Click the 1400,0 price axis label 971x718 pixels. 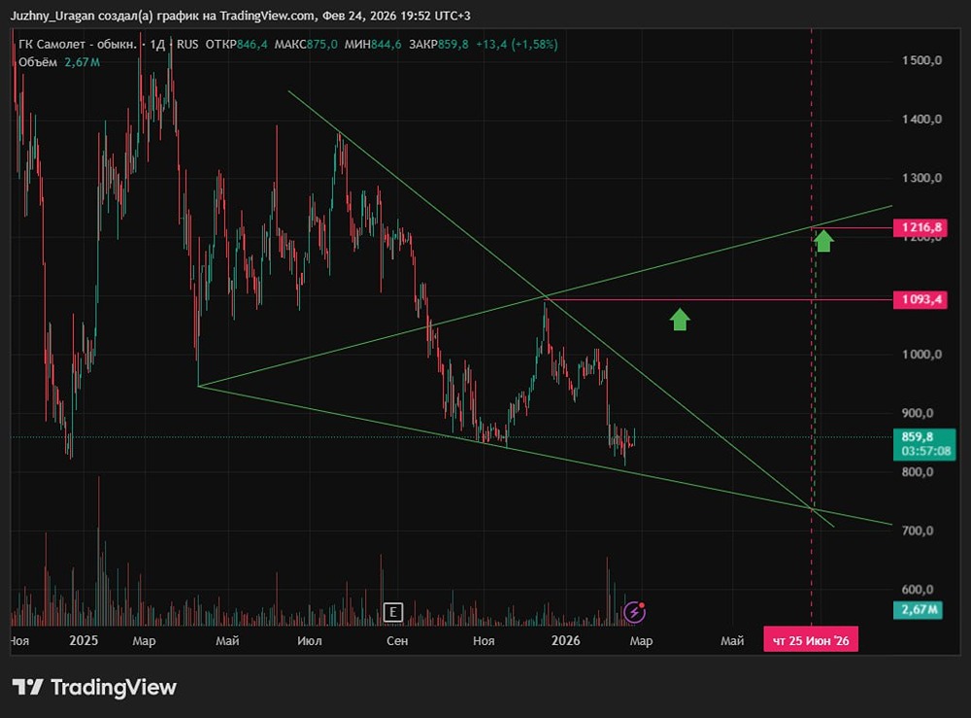(x=921, y=119)
